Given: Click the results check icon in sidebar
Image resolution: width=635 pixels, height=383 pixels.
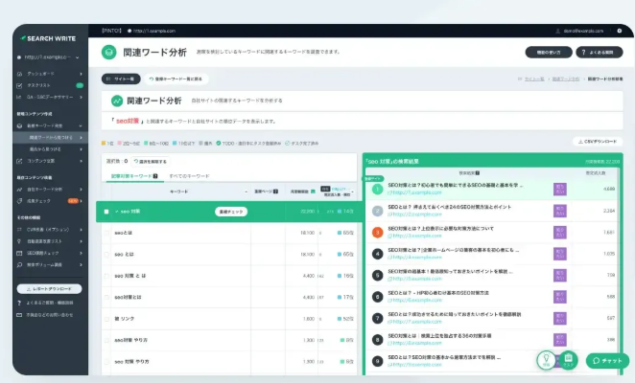Looking at the screenshot, I should pos(19,201).
